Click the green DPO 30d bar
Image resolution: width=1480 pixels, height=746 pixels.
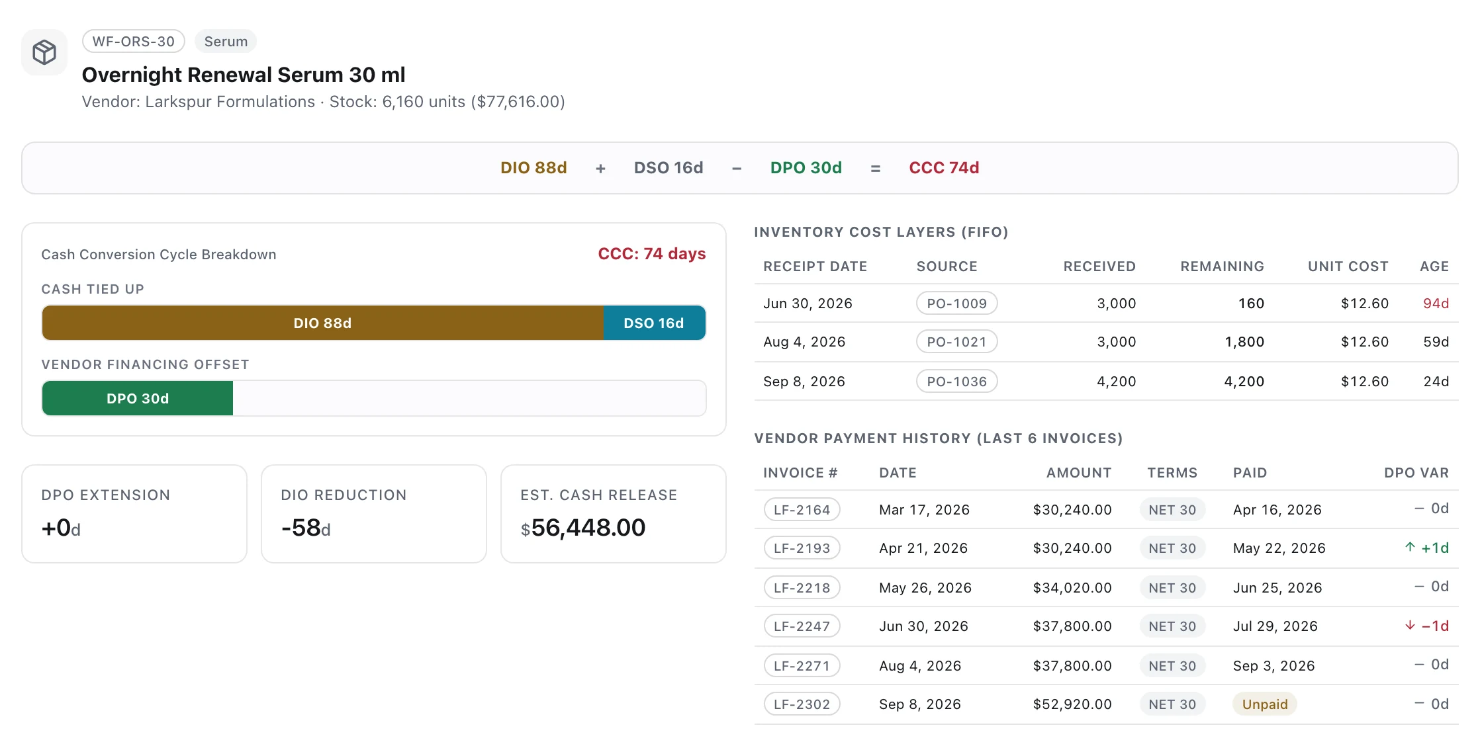point(138,399)
